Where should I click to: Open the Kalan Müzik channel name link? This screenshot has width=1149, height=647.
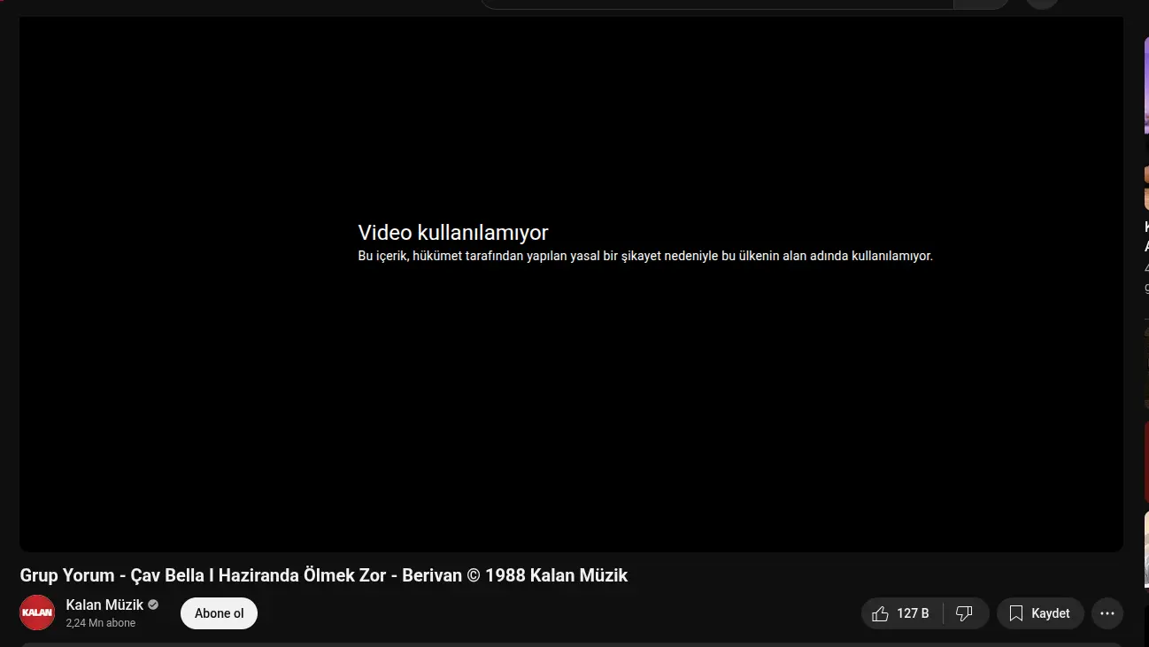pyautogui.click(x=104, y=605)
